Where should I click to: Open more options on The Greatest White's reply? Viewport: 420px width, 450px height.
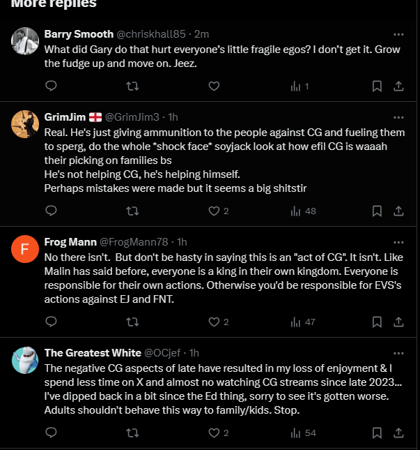(398, 353)
